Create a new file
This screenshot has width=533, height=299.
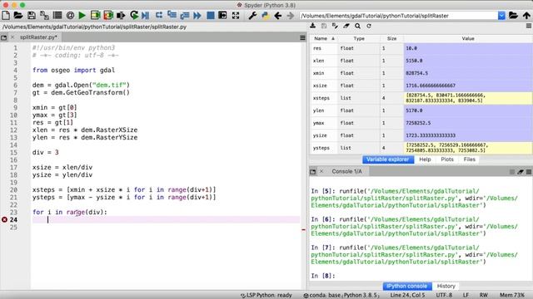click(6, 15)
